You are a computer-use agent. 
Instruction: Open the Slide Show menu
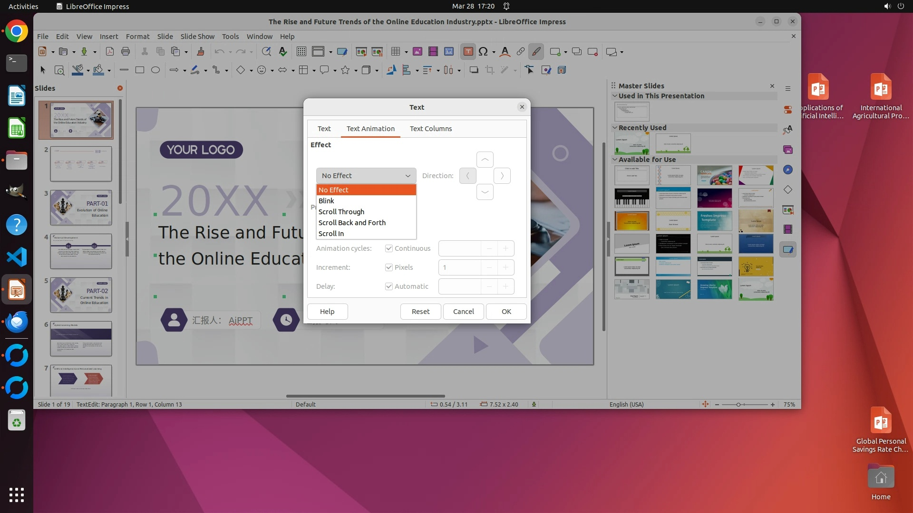tap(197, 36)
